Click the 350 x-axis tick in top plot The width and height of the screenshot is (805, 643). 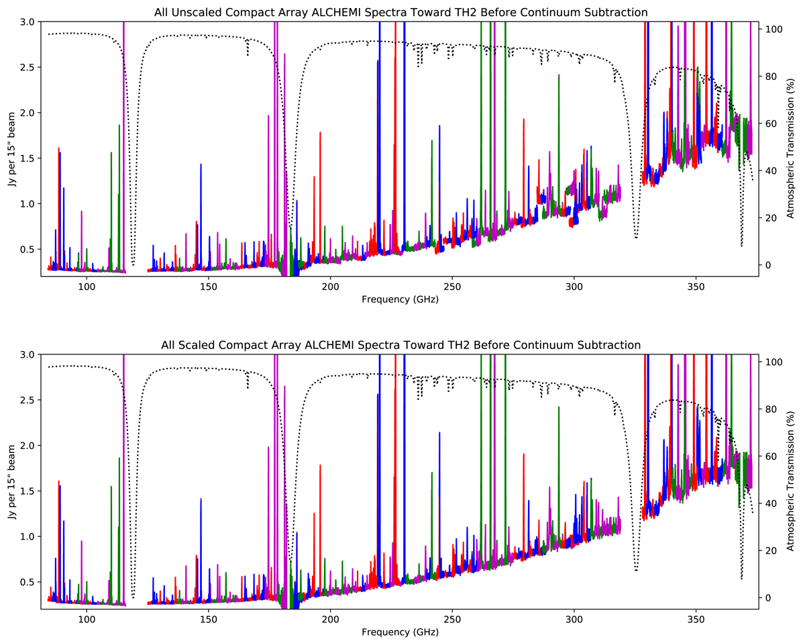(696, 287)
